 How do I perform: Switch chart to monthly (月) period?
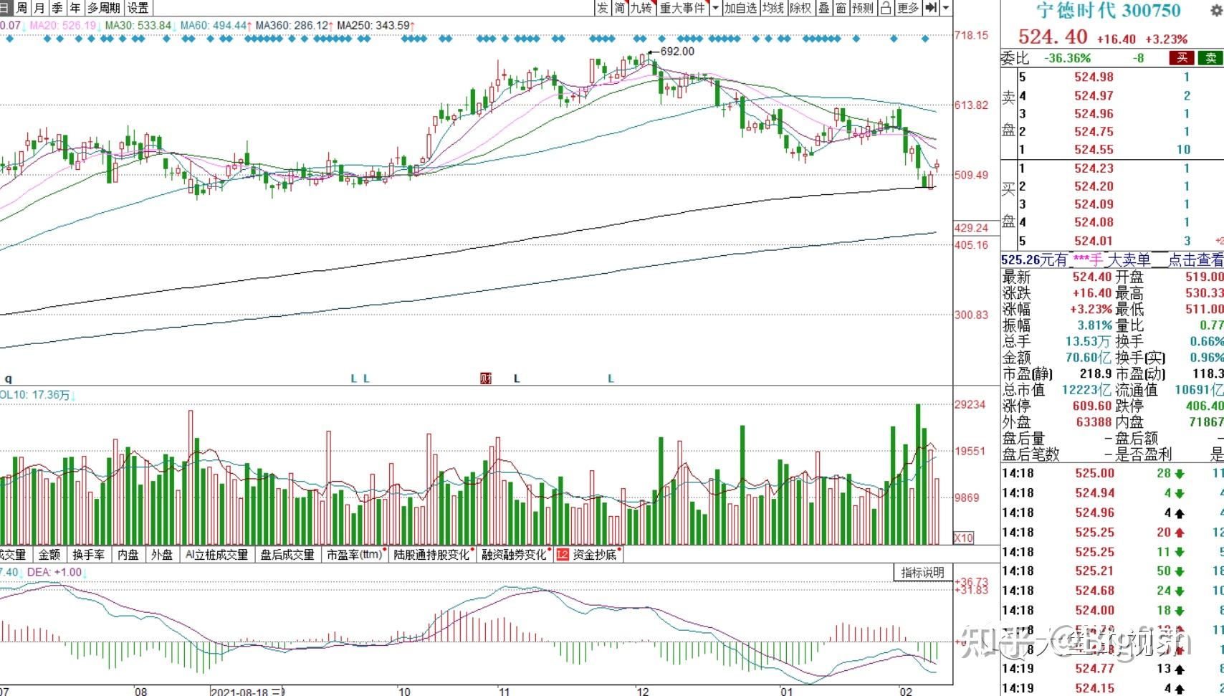[39, 8]
